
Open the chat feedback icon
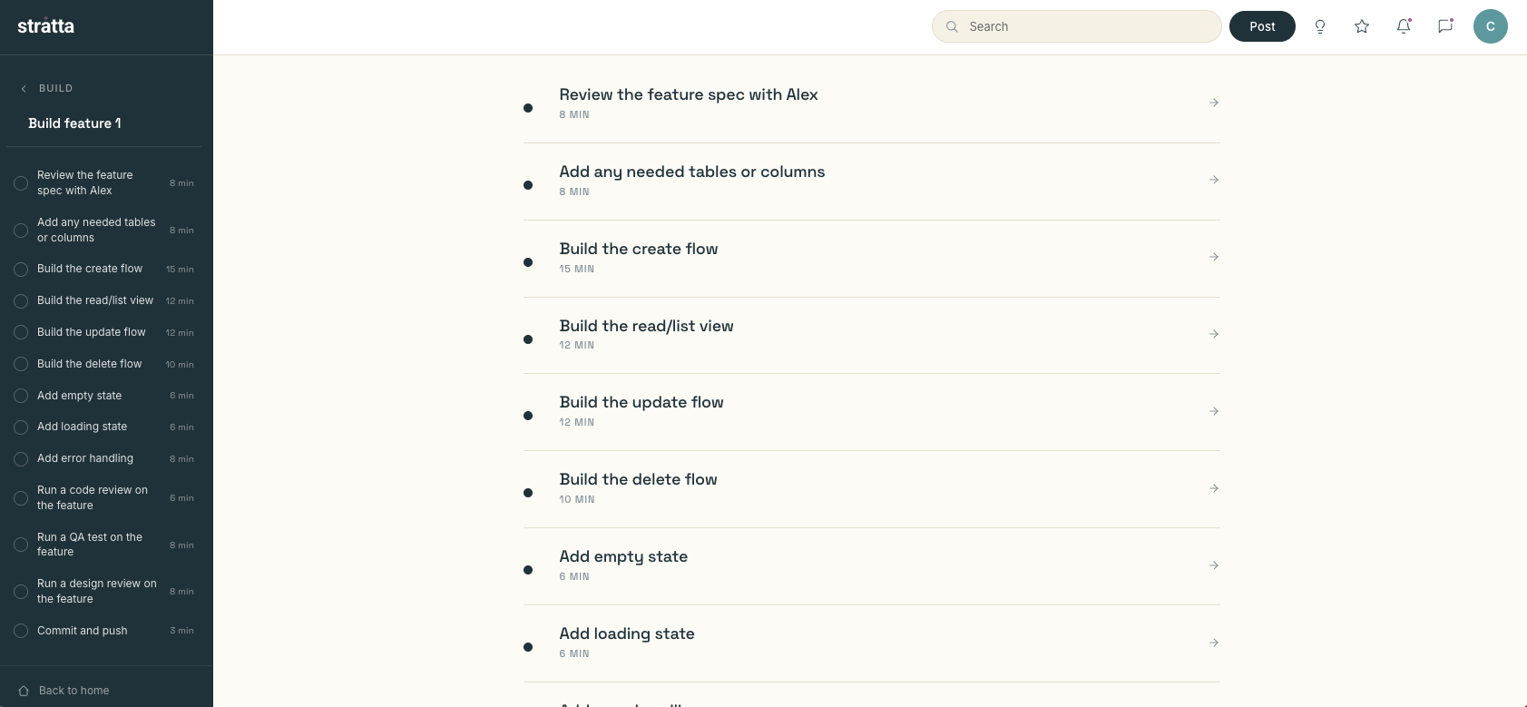pyautogui.click(x=1444, y=26)
